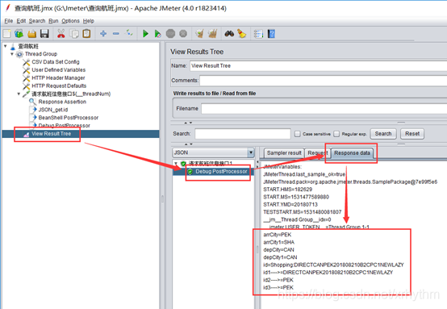Save the test plan with the floppy icon
The image size is (447, 309).
[x=44, y=34]
